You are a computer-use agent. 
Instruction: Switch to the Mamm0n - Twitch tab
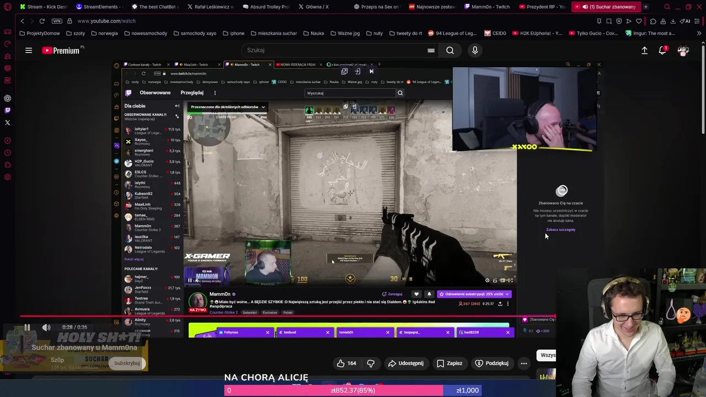point(487,7)
